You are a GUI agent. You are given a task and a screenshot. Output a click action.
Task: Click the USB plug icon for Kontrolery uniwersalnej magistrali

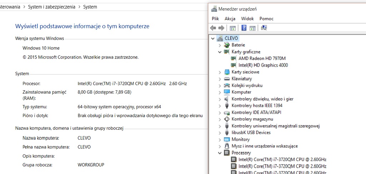(x=227, y=126)
